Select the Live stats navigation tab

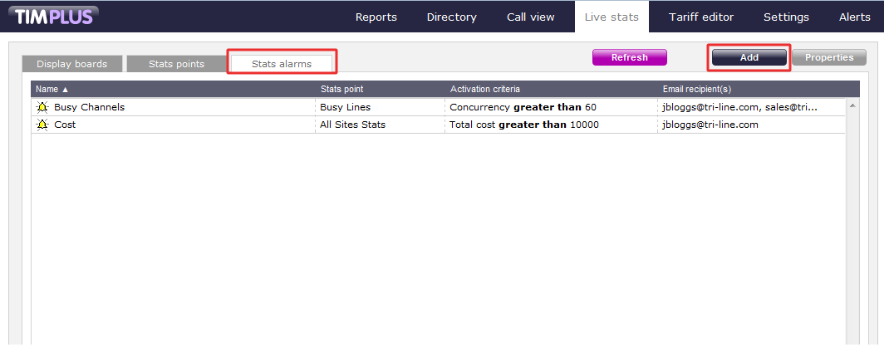[611, 17]
